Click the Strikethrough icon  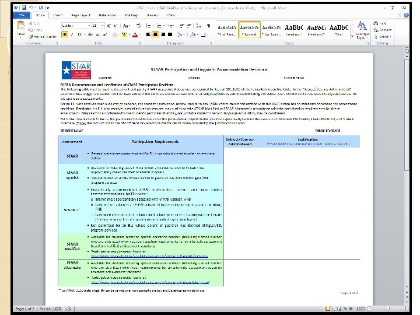tap(90, 34)
